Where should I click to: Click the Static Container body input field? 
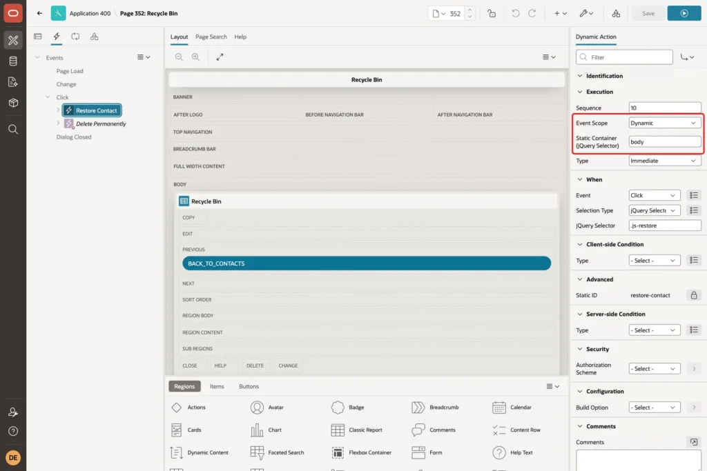665,142
